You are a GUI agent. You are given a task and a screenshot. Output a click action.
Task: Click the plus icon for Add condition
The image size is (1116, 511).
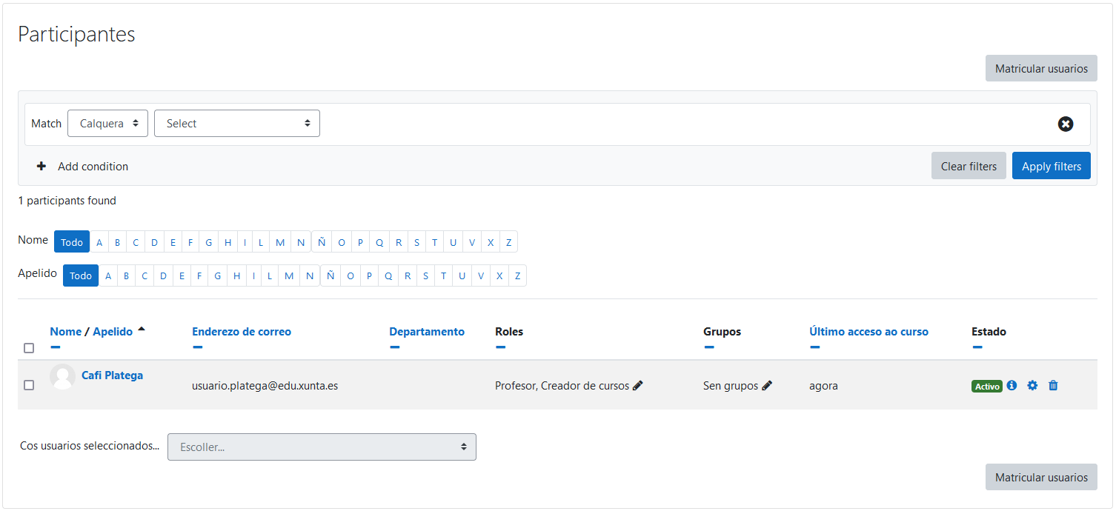point(41,167)
